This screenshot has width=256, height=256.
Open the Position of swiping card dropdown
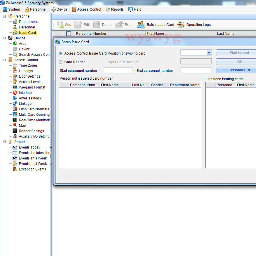(209, 52)
